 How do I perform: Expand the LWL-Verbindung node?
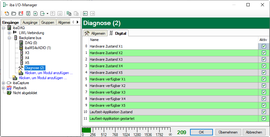(x=9, y=33)
